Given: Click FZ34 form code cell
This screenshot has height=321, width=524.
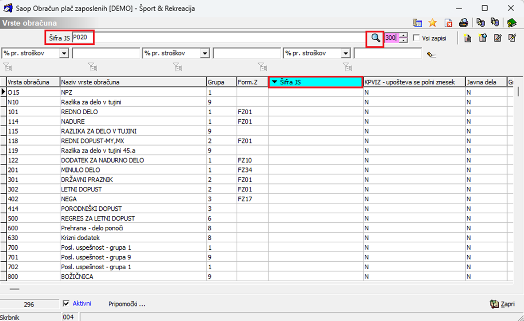Looking at the screenshot, I should 252,169.
